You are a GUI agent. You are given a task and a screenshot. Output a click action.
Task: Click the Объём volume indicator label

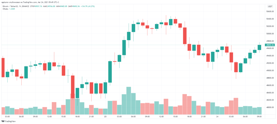pos(5,9)
